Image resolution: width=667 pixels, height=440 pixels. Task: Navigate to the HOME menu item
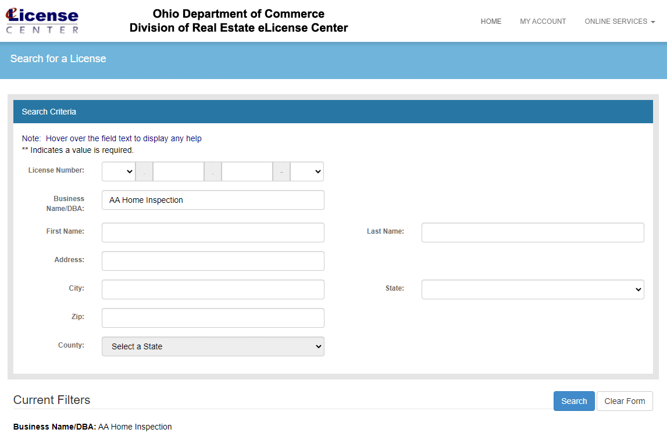tap(491, 21)
